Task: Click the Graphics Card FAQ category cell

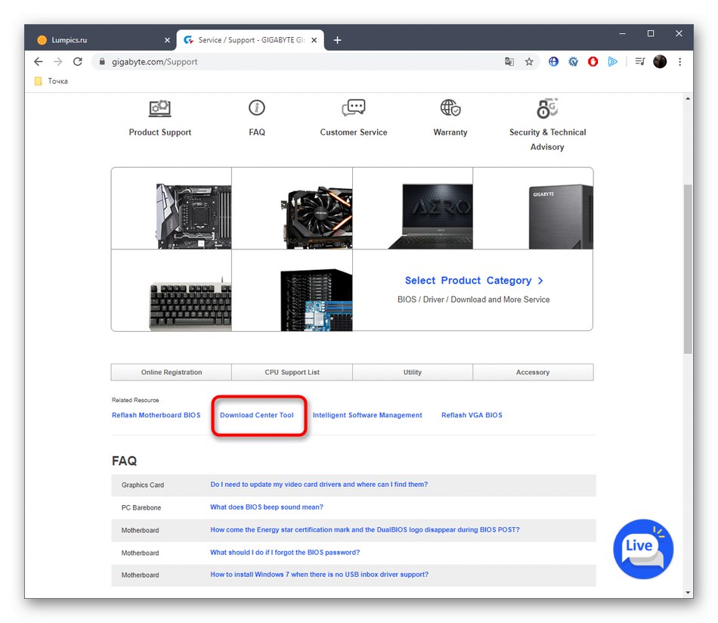Action: [142, 485]
